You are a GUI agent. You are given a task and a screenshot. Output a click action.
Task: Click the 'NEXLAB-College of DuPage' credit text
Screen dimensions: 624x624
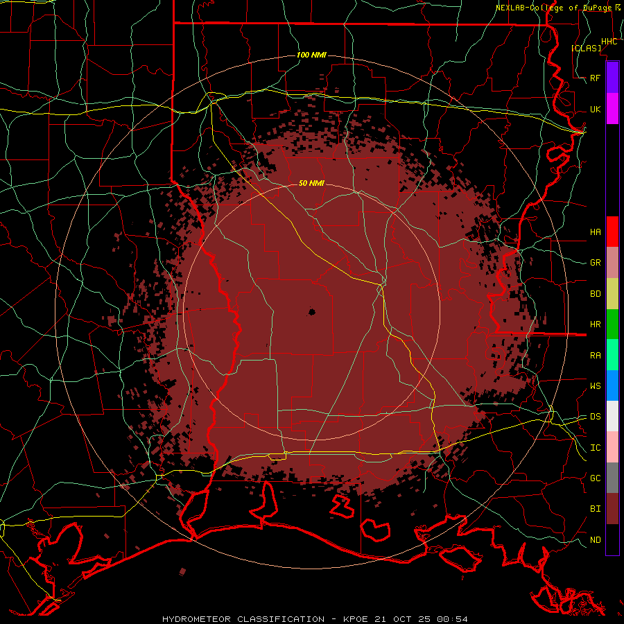pyautogui.click(x=553, y=8)
